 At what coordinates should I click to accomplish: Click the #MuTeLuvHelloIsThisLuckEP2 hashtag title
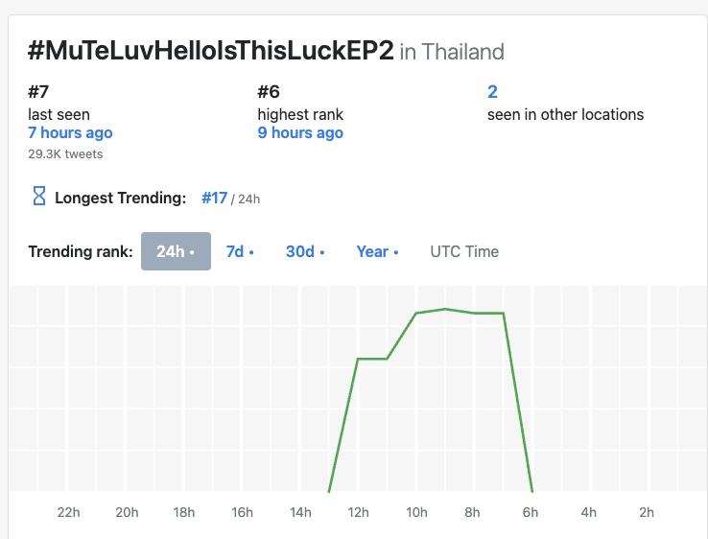(x=211, y=51)
